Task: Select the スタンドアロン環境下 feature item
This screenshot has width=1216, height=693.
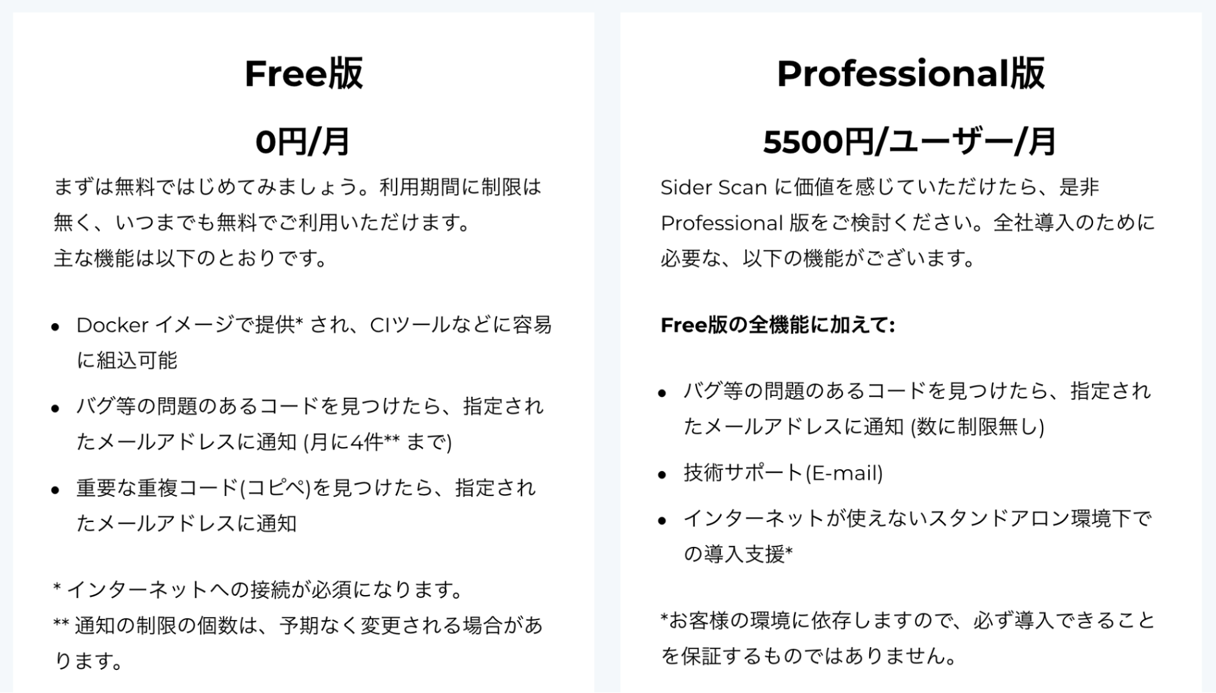Action: click(917, 536)
